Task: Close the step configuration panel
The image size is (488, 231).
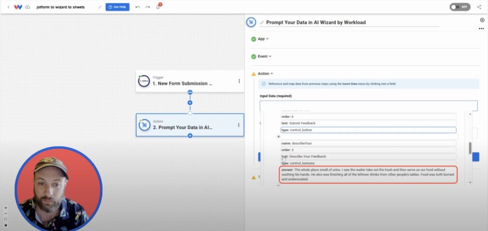Action: [482, 20]
